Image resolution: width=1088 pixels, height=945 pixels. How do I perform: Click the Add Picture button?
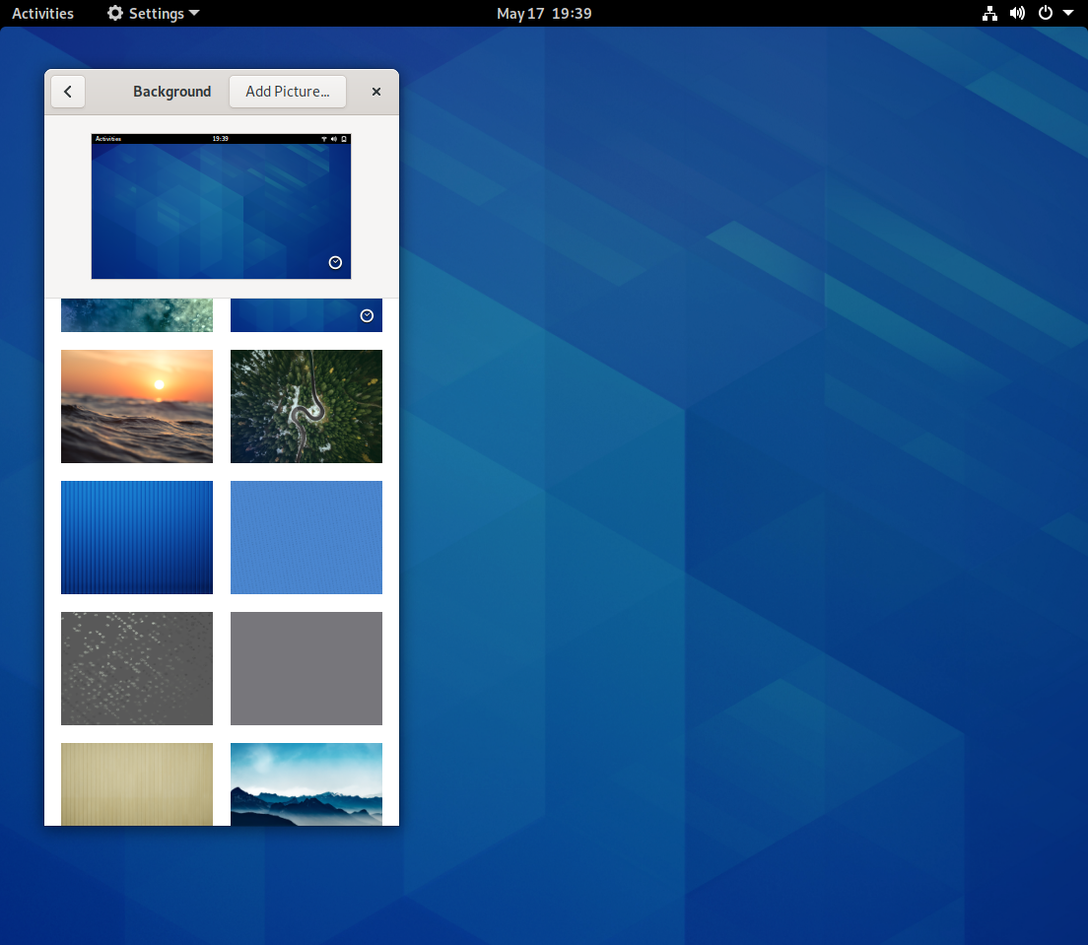(287, 91)
